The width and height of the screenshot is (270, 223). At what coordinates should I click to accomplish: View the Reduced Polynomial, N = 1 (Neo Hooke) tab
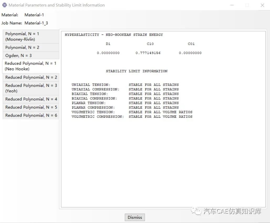coord(31,66)
